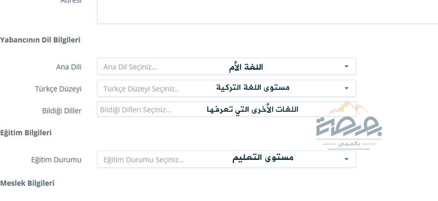The image size is (438, 201).
Task: Click the caret arrow in Ana Dili field
Action: 346,66
